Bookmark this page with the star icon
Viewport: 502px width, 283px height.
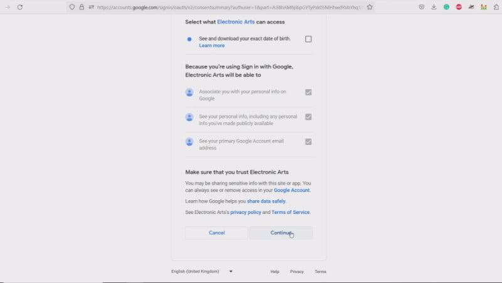370,7
